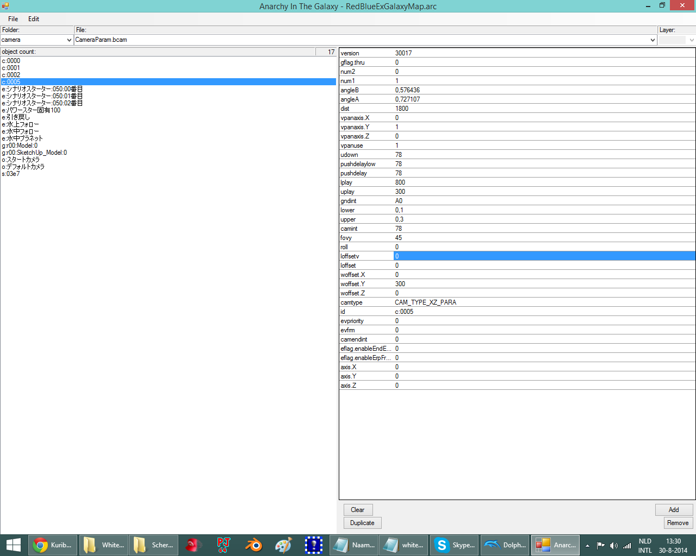Open Project64 taskbar icon

coord(223,545)
